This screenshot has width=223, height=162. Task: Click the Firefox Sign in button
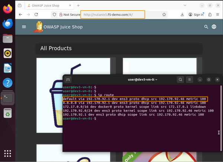pos(196,14)
